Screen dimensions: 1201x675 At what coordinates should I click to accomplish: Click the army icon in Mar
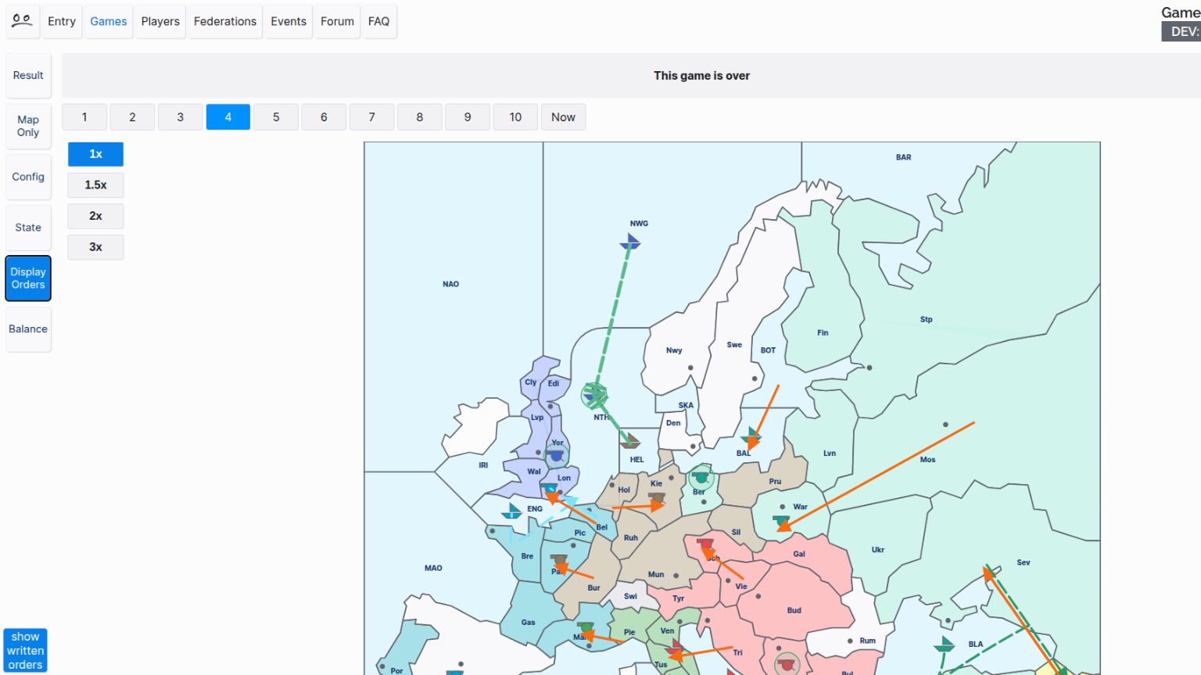586,628
